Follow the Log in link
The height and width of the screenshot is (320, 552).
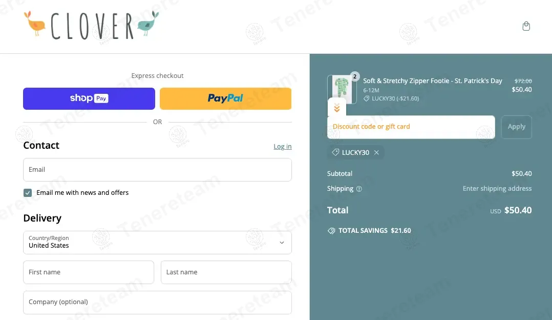282,146
